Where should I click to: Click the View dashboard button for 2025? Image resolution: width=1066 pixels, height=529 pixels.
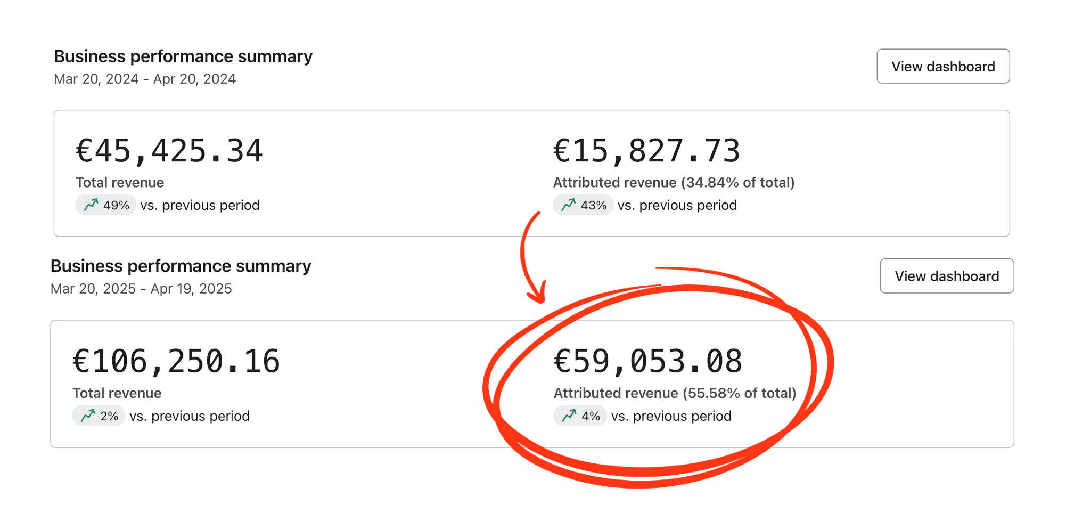(947, 276)
